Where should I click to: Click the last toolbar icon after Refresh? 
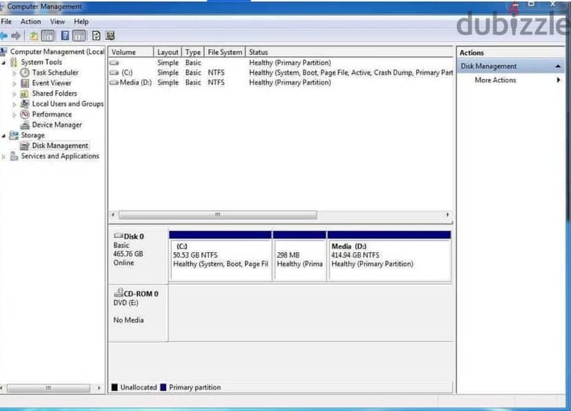(110, 36)
